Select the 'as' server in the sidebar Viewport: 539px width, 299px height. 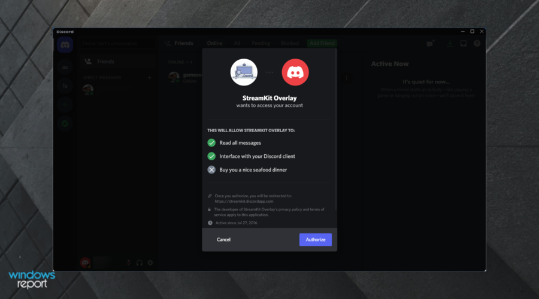click(x=65, y=68)
